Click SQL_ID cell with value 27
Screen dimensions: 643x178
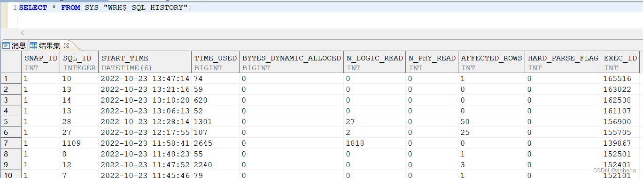pos(79,133)
